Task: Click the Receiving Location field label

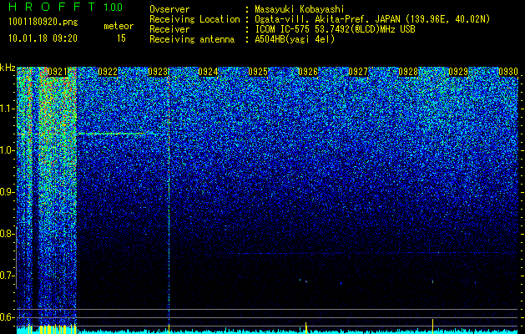Action: pos(194,19)
